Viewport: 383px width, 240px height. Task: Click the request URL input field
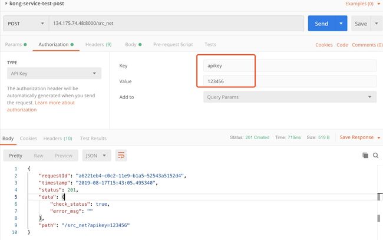pos(176,24)
